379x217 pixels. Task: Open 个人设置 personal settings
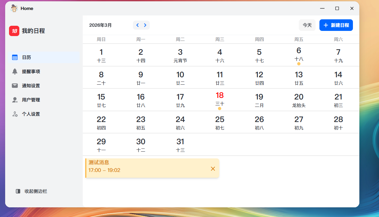(31, 114)
